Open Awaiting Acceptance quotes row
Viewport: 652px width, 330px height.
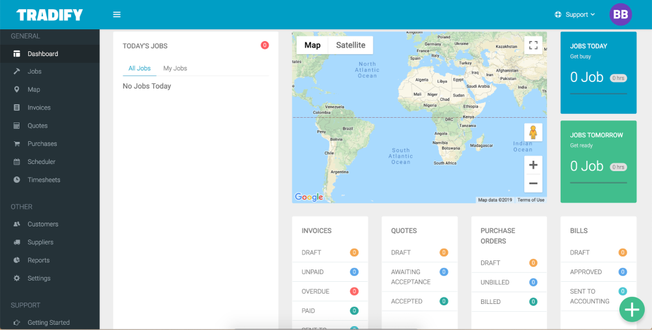(x=419, y=277)
